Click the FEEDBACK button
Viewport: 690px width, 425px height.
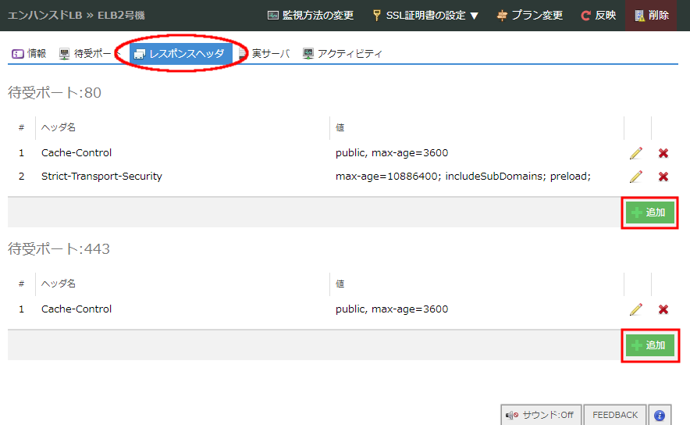pyautogui.click(x=615, y=416)
